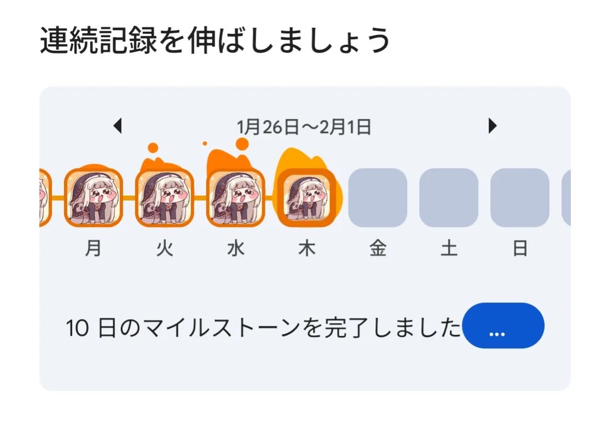Tap the 金 day label
The image size is (608, 425).
(378, 248)
